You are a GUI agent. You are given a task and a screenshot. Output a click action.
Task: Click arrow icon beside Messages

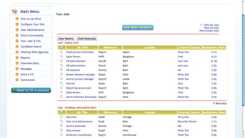(17, 68)
